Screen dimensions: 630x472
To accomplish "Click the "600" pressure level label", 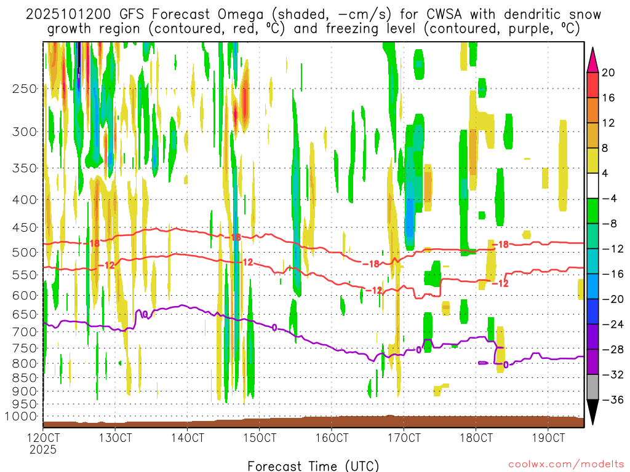I will coord(25,296).
